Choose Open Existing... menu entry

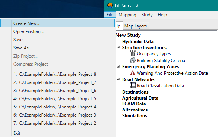(57, 32)
